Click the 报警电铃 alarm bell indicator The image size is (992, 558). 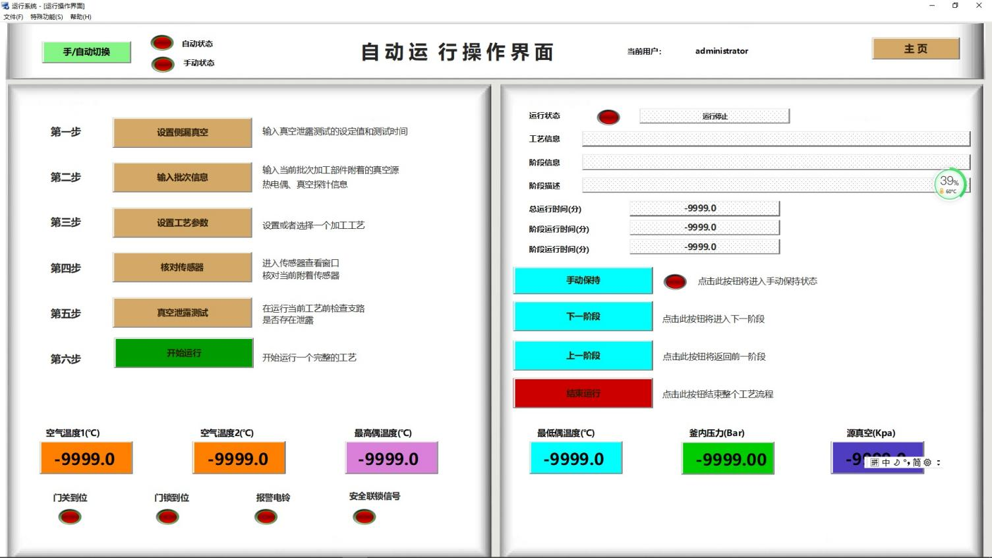266,516
